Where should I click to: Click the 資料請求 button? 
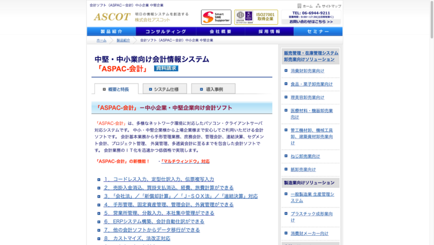click(x=166, y=68)
